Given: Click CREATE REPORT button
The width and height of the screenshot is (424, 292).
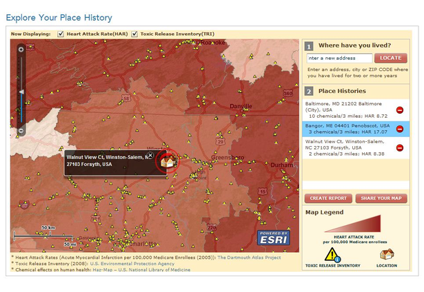Looking at the screenshot, I should click(328, 198).
